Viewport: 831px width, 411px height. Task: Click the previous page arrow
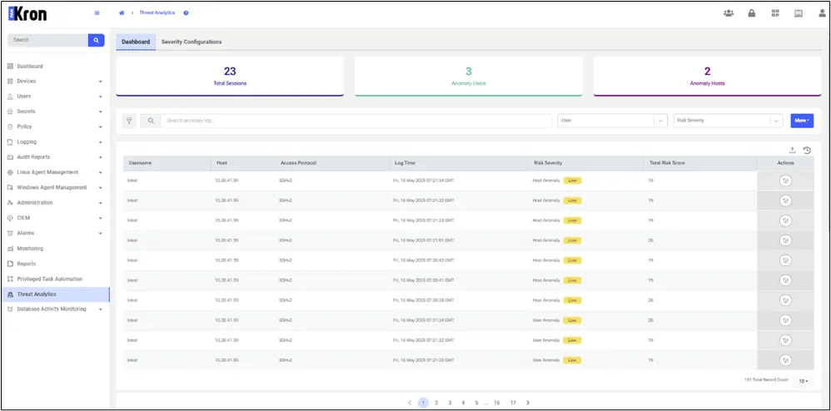coord(410,403)
